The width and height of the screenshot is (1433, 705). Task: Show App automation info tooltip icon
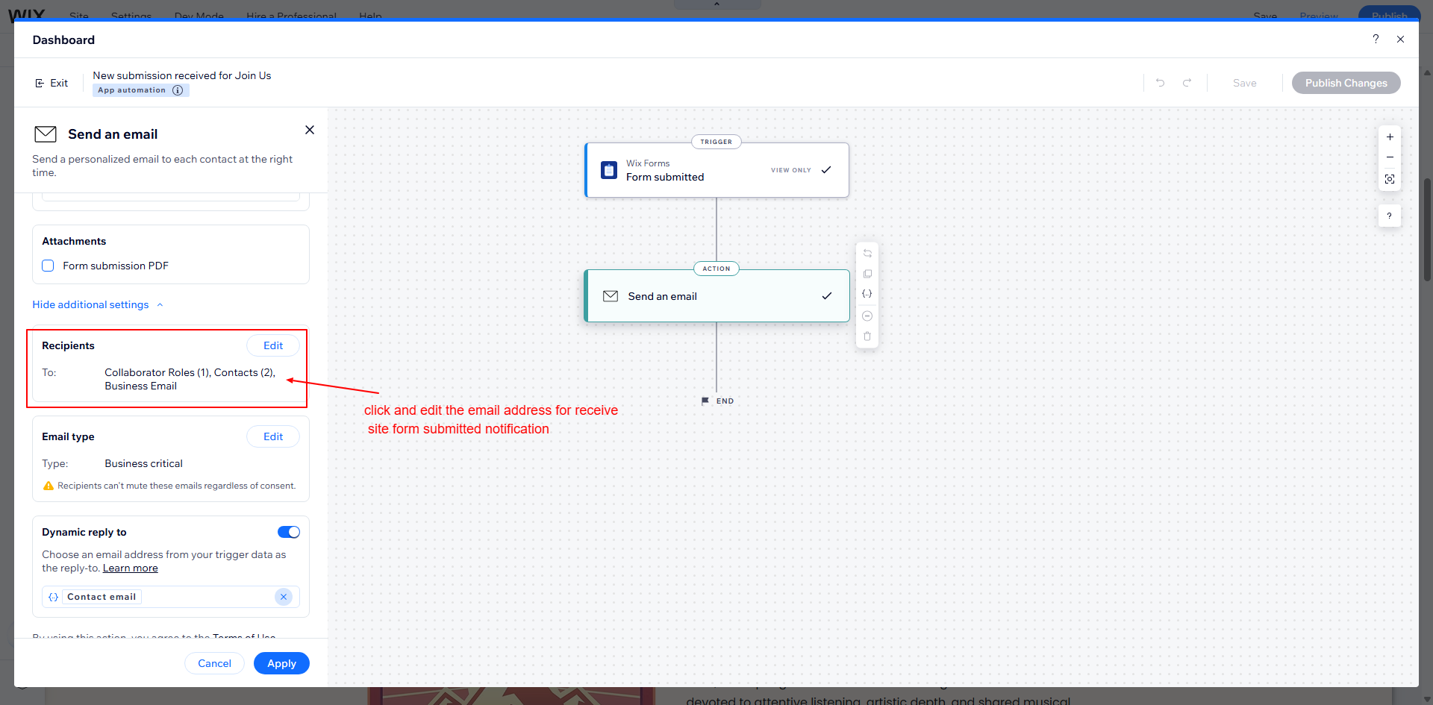point(178,90)
